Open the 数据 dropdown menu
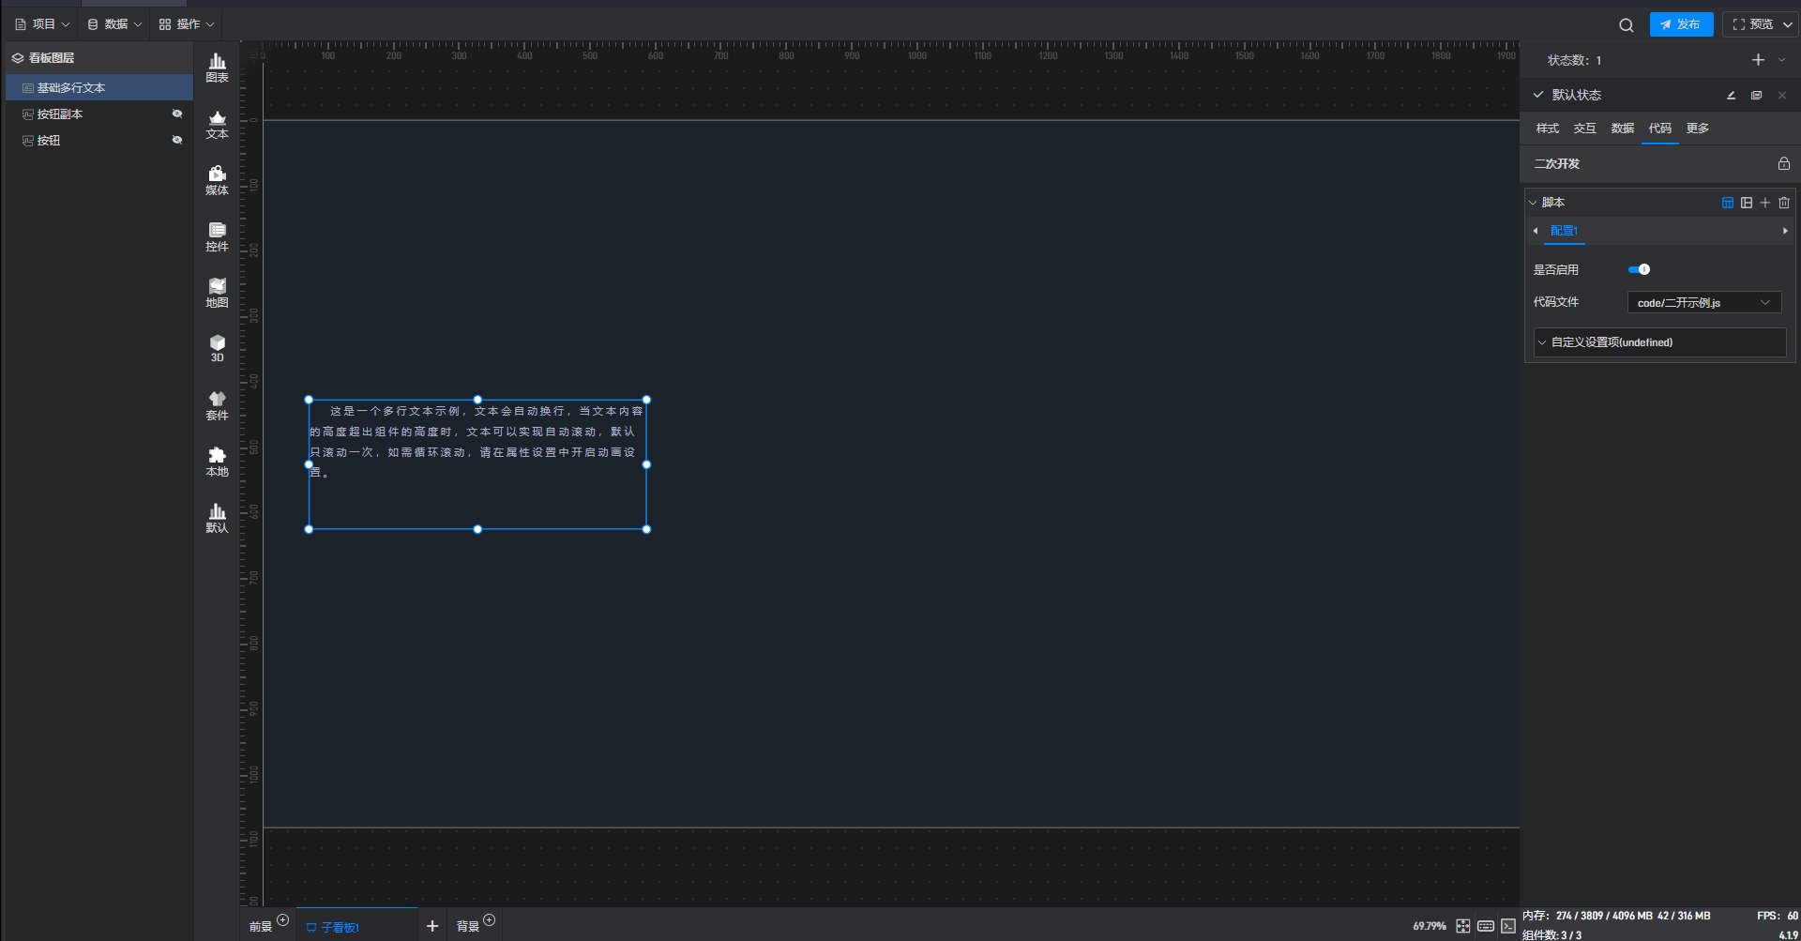 (114, 24)
